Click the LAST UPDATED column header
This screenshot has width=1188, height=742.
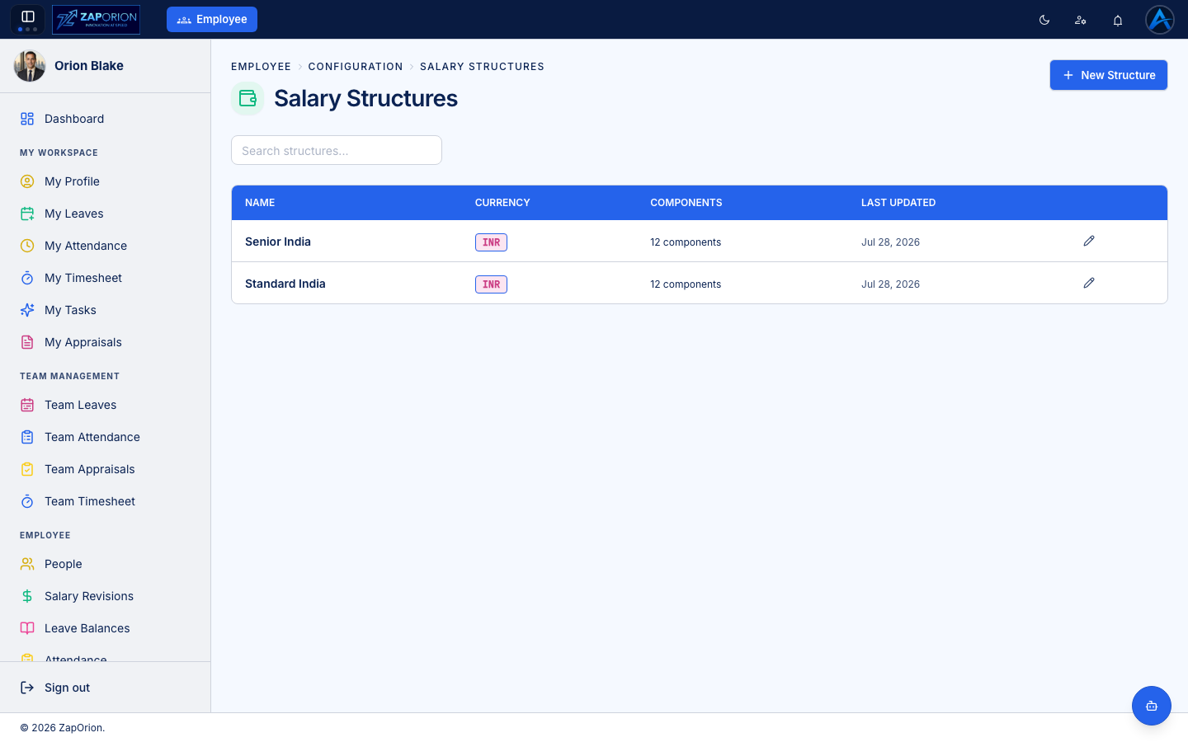point(898,203)
